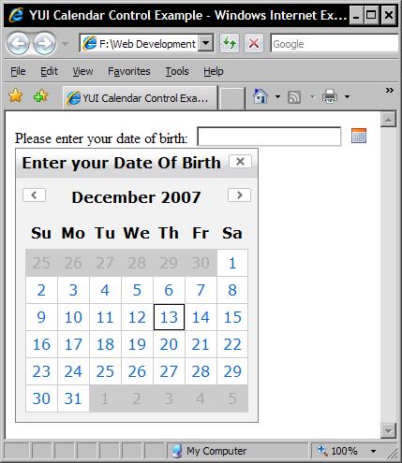Click the date of birth text field
This screenshot has width=402, height=463.
269,137
